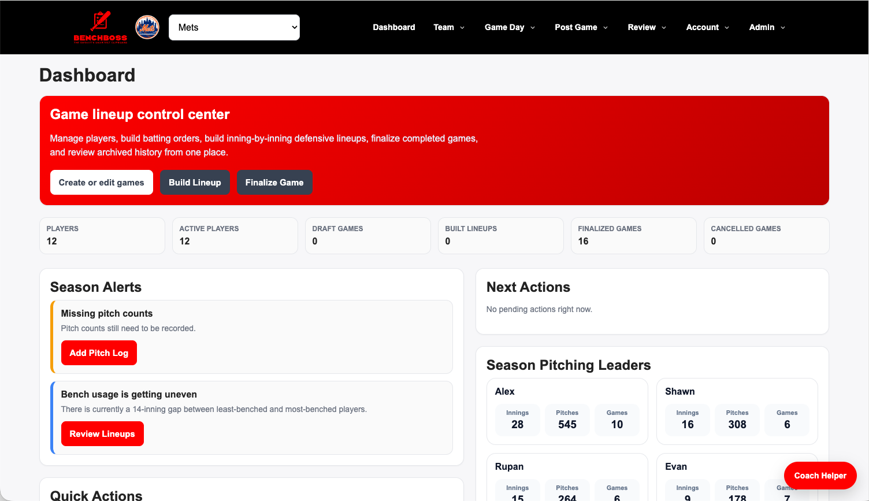This screenshot has height=501, width=869.
Task: Select the Finalized Games stat card
Action: [634, 236]
